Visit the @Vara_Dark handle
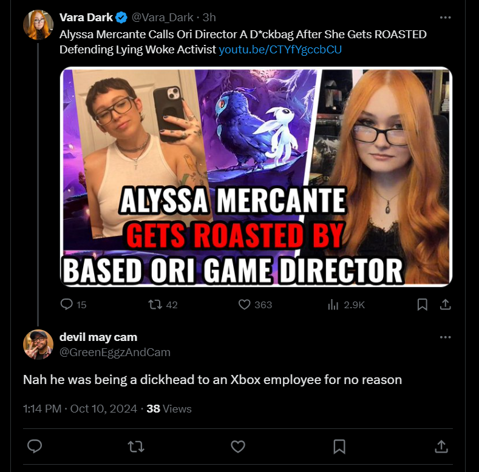This screenshot has width=479, height=472. point(162,18)
